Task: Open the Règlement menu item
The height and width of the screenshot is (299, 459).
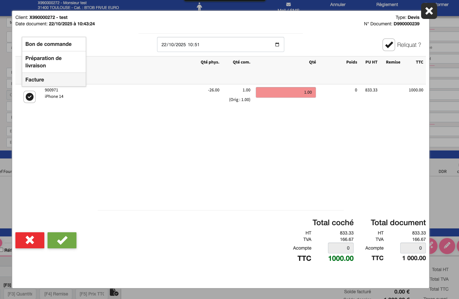Action: 387,4
